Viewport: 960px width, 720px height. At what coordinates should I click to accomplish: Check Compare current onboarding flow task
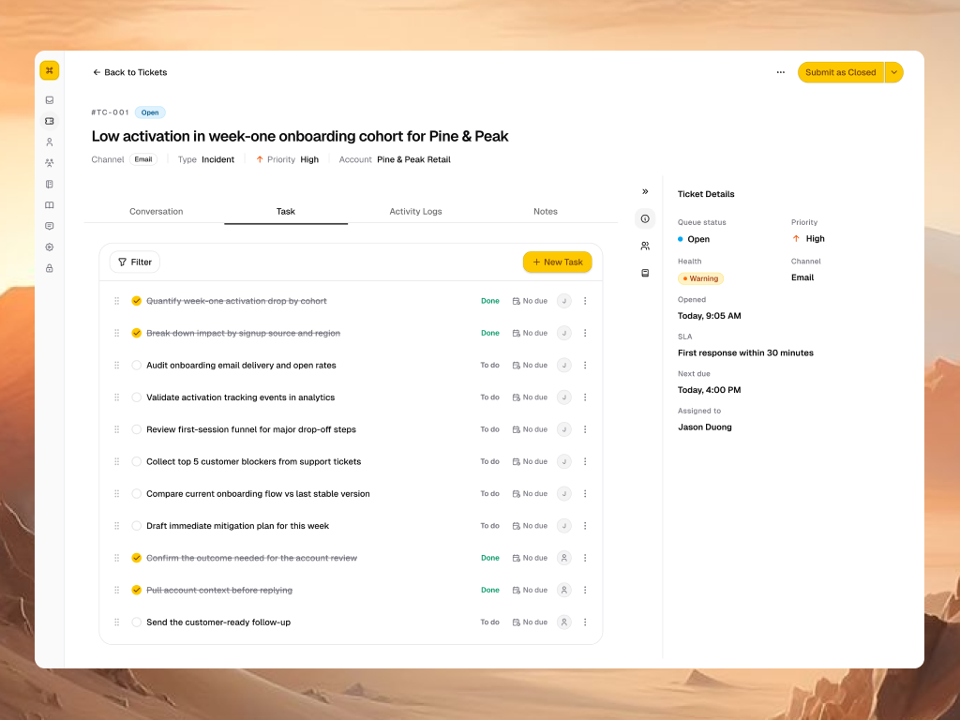(x=137, y=494)
